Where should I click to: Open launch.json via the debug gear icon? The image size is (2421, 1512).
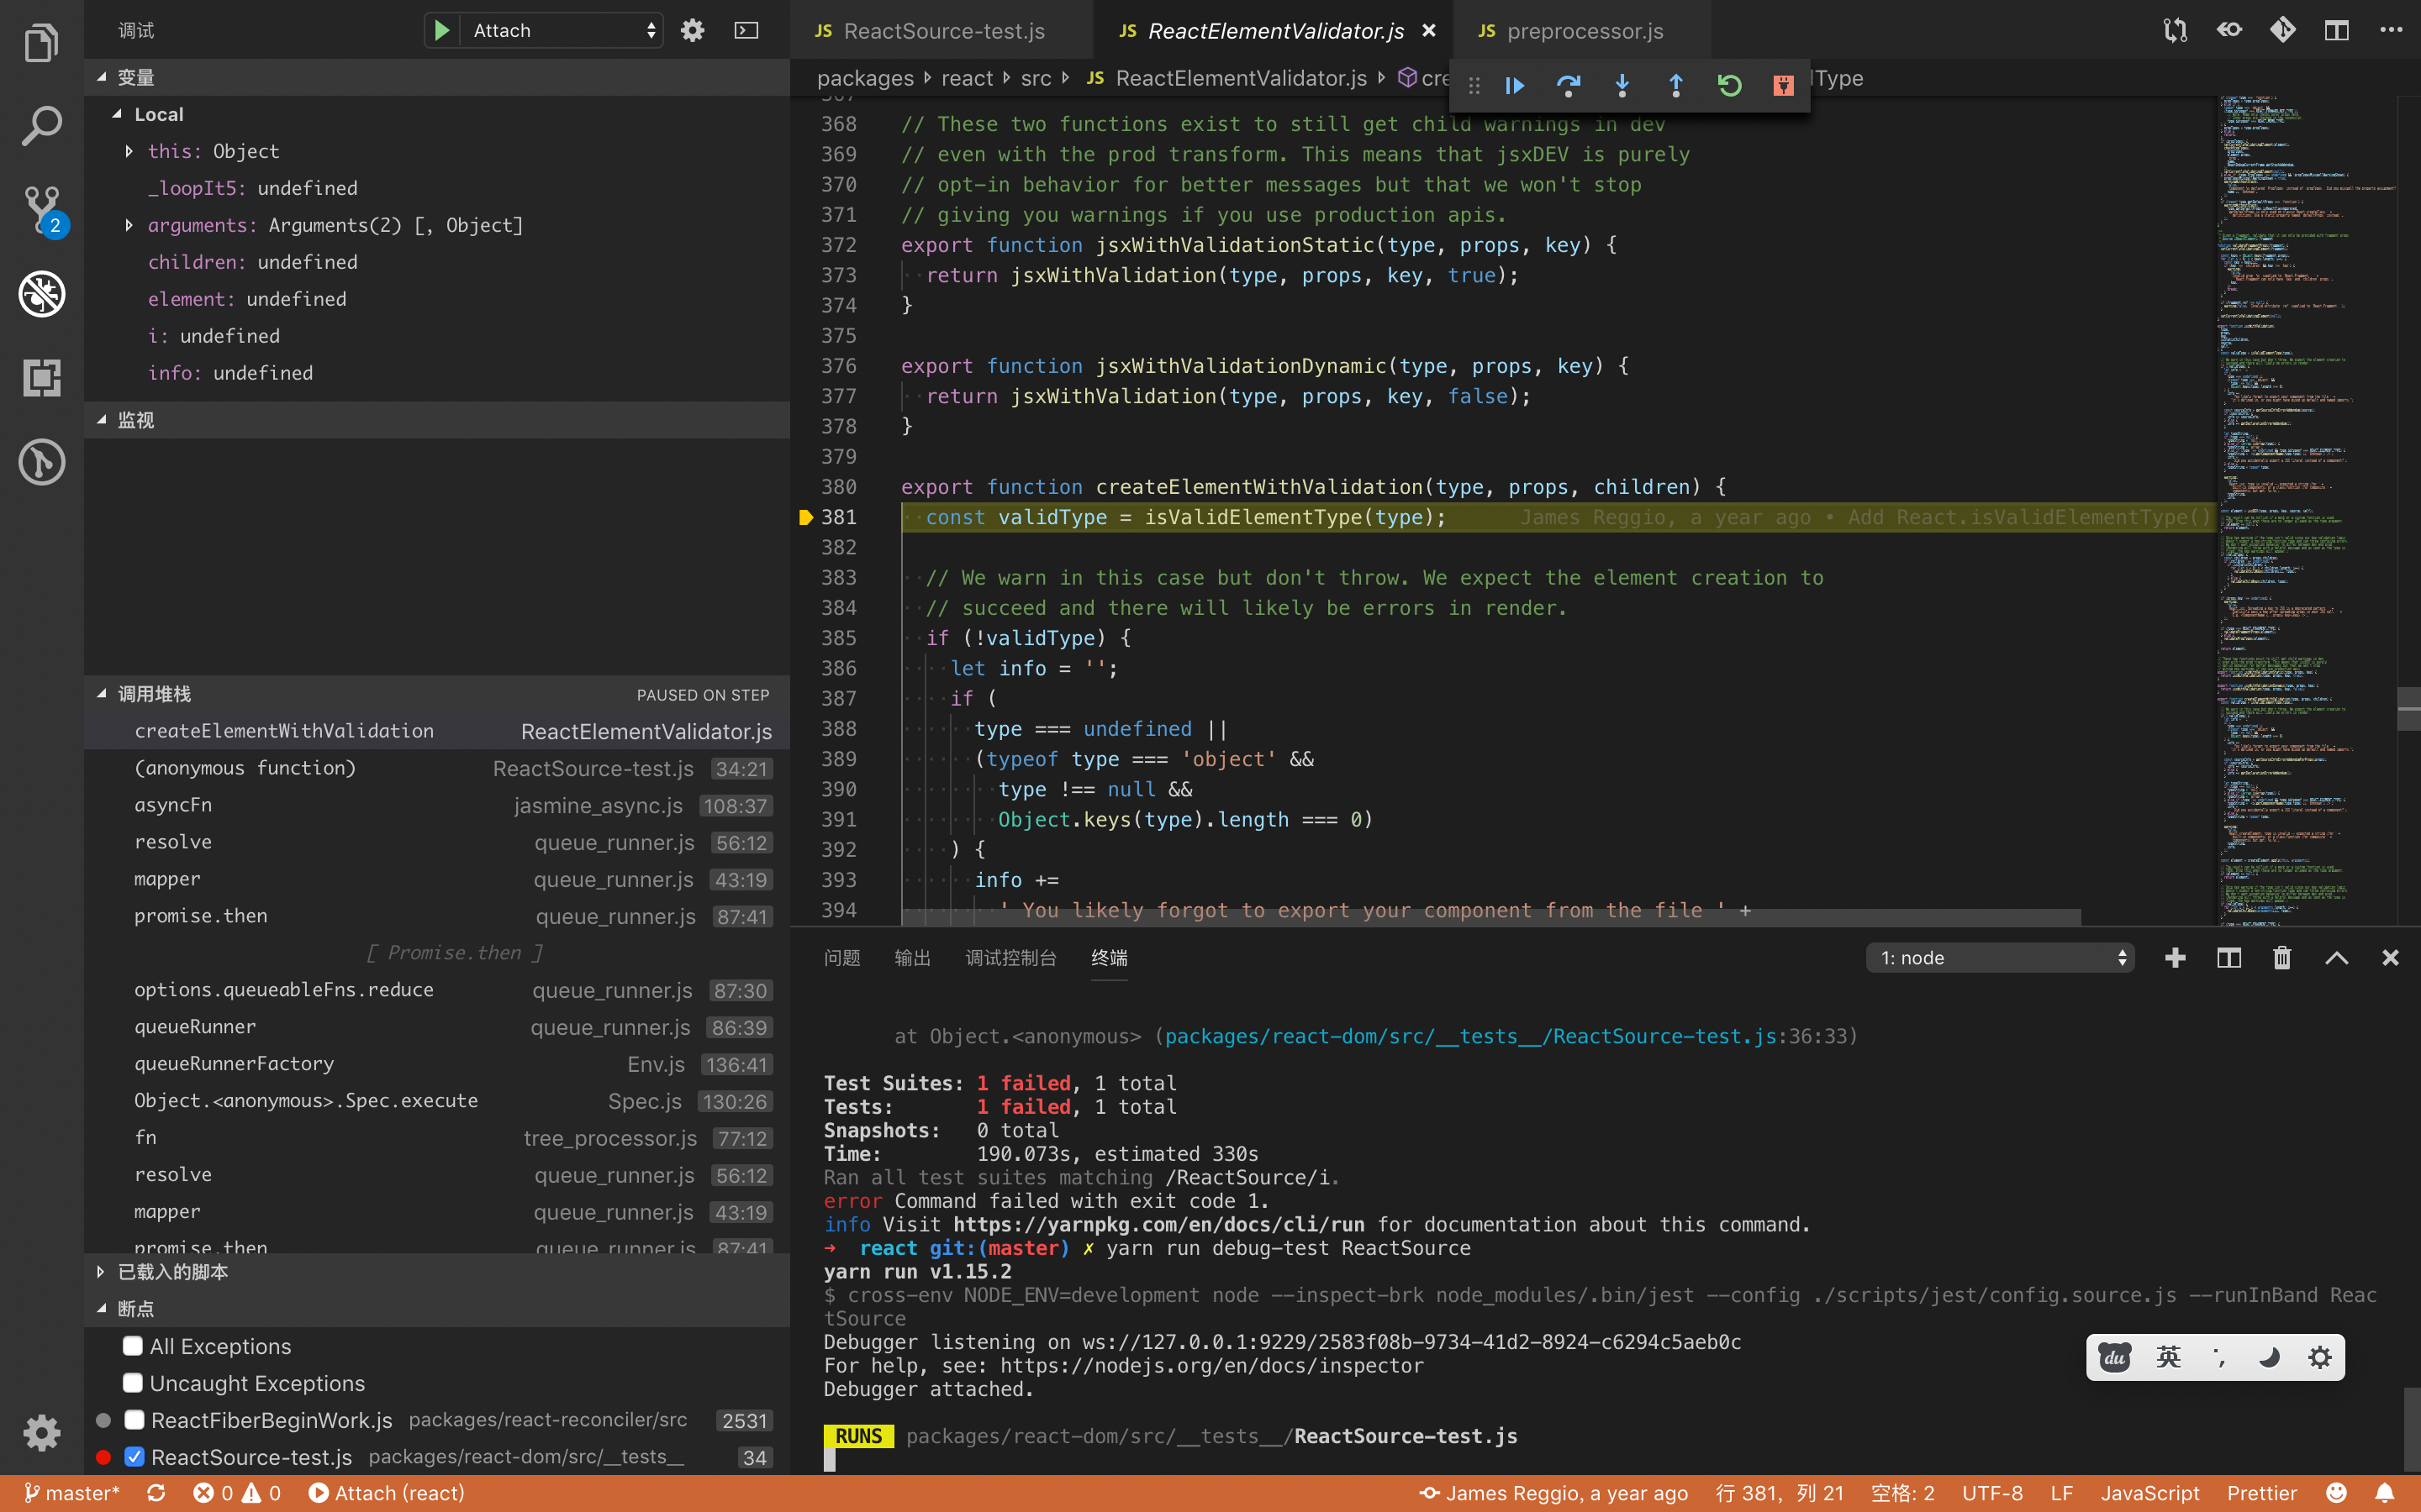(693, 30)
